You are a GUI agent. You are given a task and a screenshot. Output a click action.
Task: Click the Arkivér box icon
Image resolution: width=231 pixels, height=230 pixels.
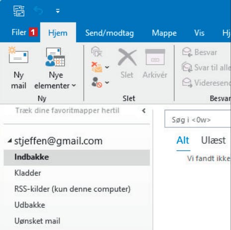[x=155, y=57]
